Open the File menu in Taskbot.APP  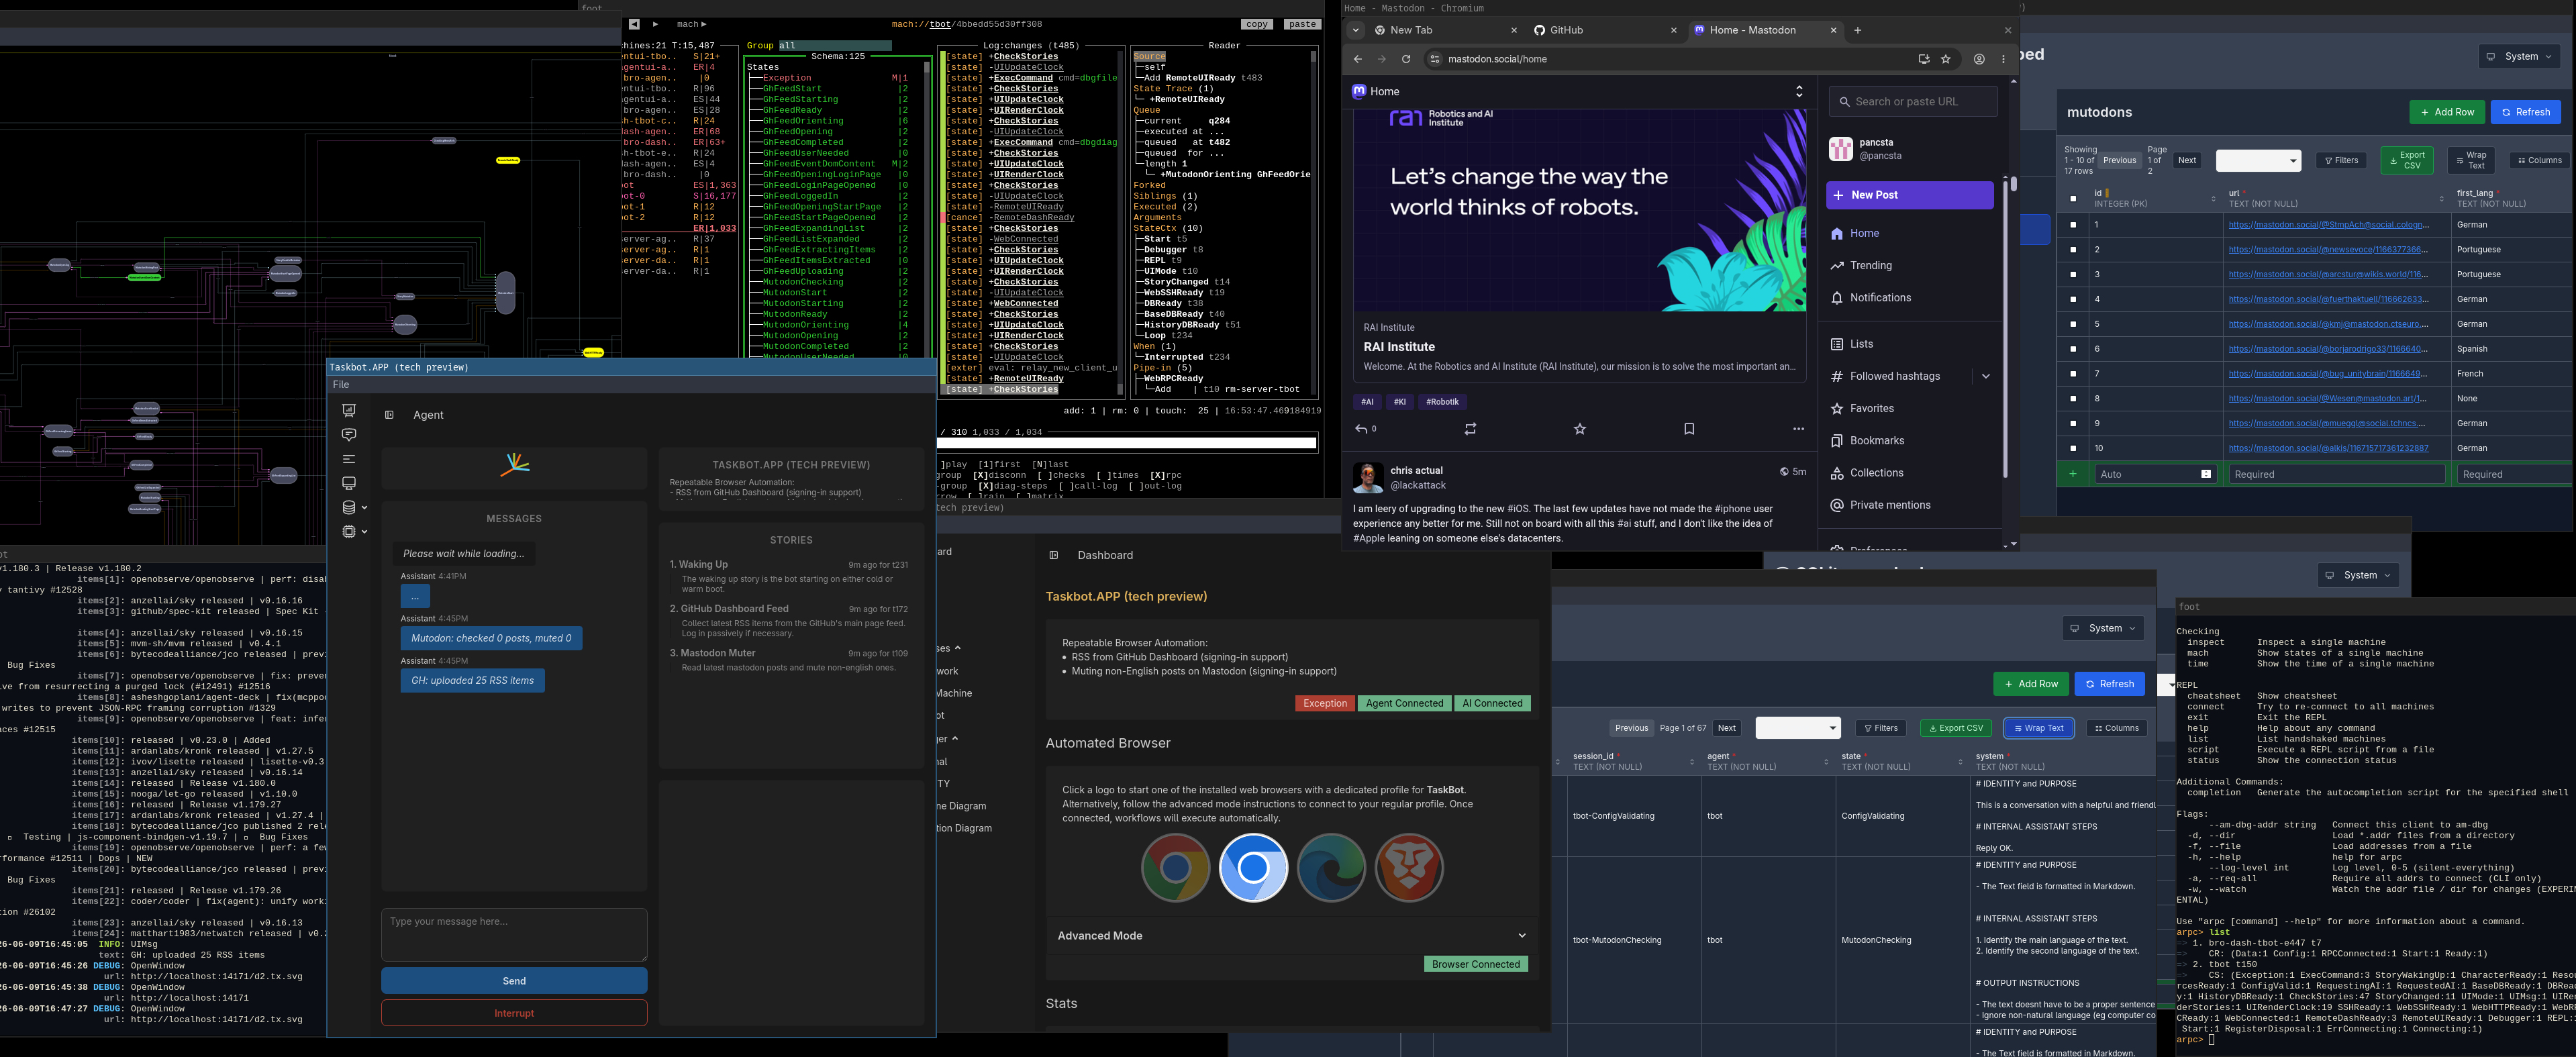(x=341, y=385)
